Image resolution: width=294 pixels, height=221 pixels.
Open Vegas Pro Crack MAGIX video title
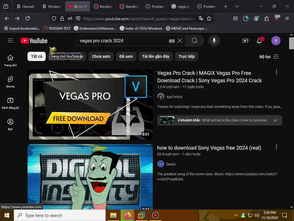tap(209, 77)
